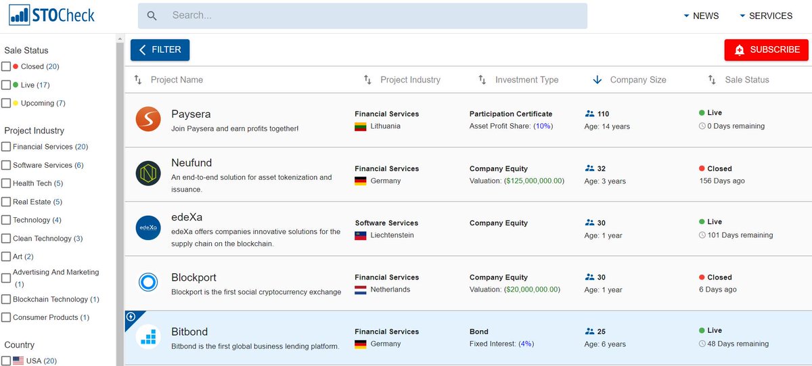Image resolution: width=812 pixels, height=366 pixels.
Task: Open the Blockport project title
Action: click(194, 277)
